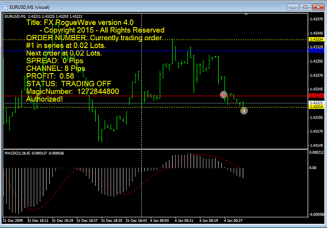Click the 'CHANNEL: 8 Pips' text
327x228 pixels.
pos(55,68)
